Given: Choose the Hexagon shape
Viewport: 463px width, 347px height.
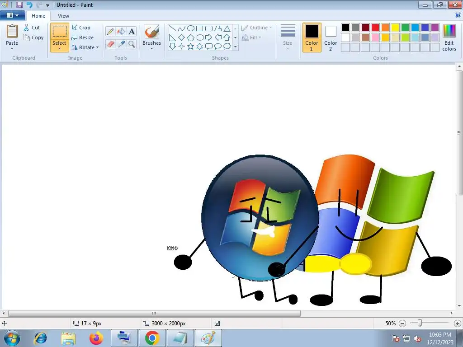Looking at the screenshot, I should [199, 38].
